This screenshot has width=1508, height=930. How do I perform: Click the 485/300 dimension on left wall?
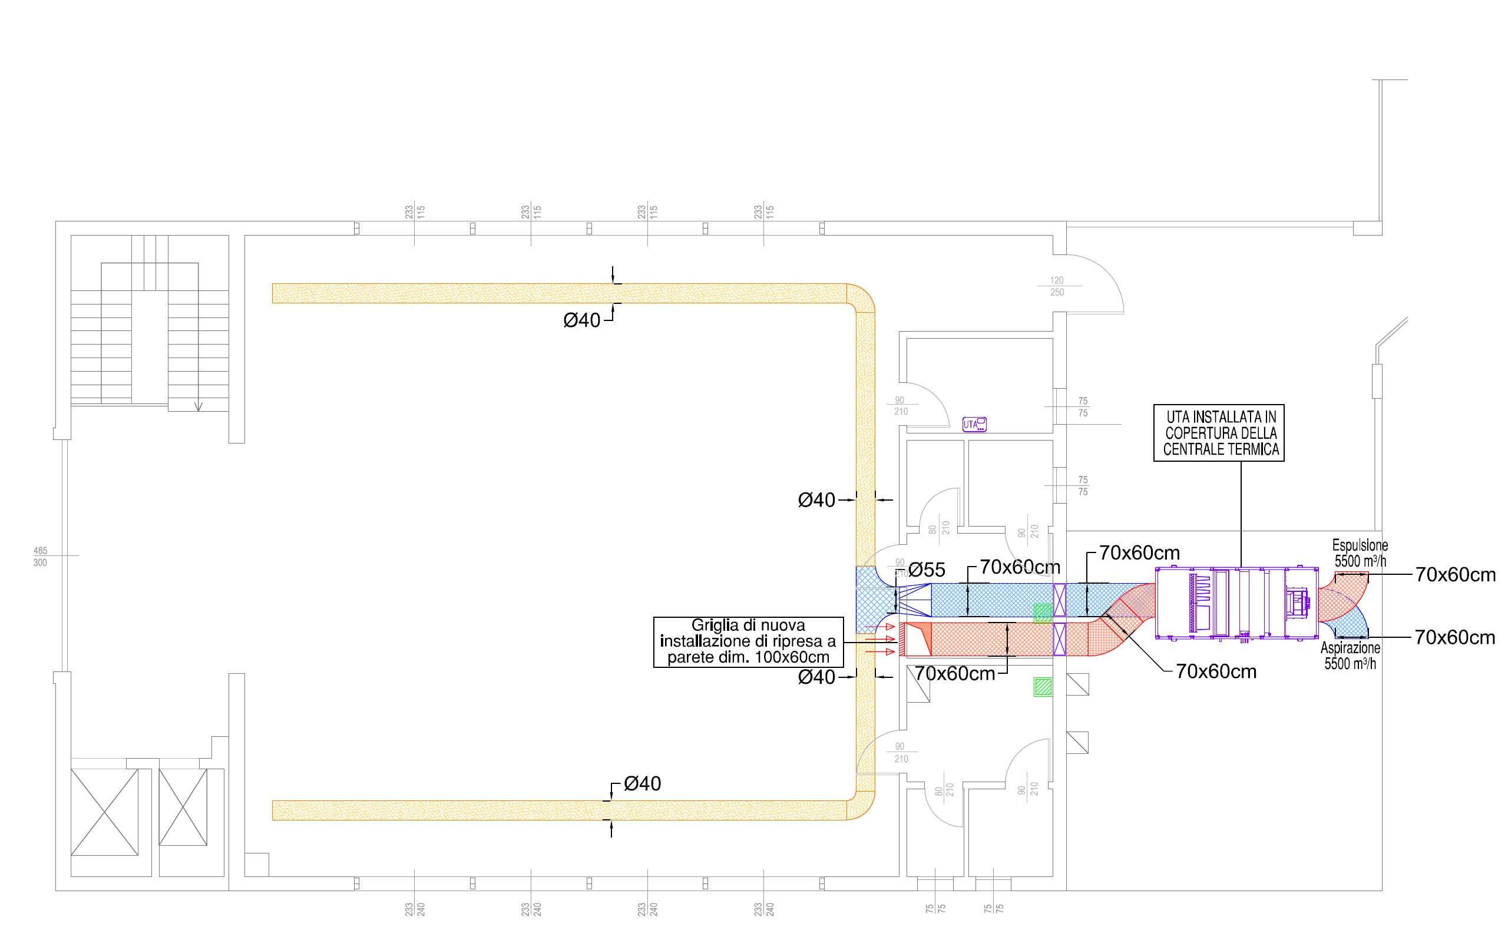(40, 557)
